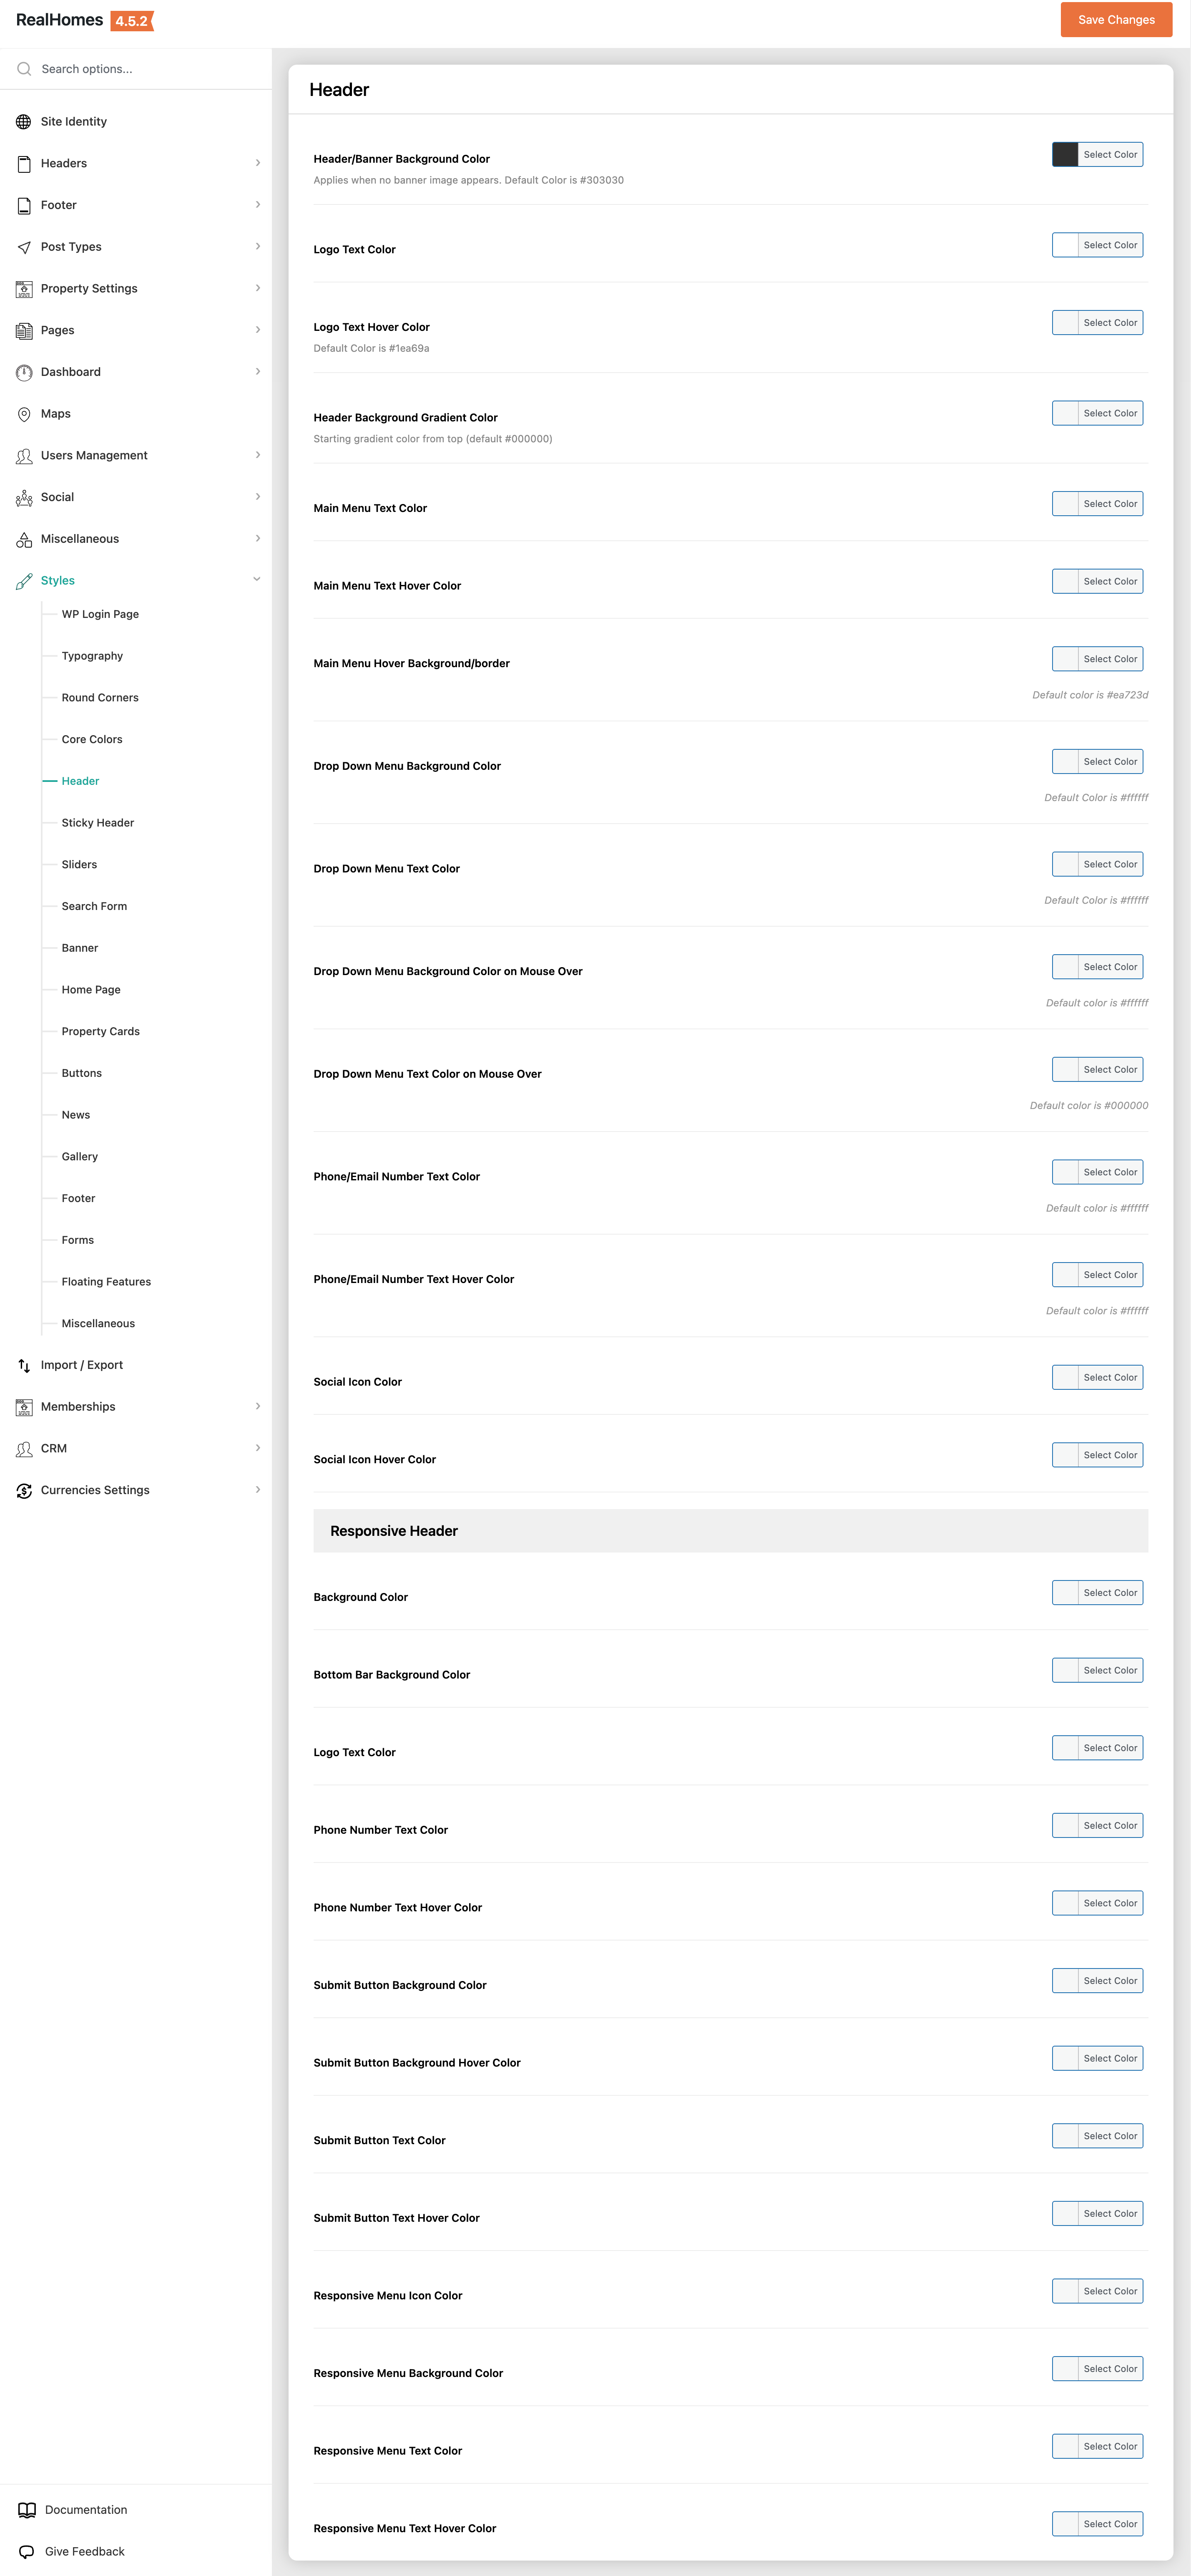The image size is (1191, 2576).
Task: Click the Site Identity globe icon
Action: pyautogui.click(x=24, y=122)
